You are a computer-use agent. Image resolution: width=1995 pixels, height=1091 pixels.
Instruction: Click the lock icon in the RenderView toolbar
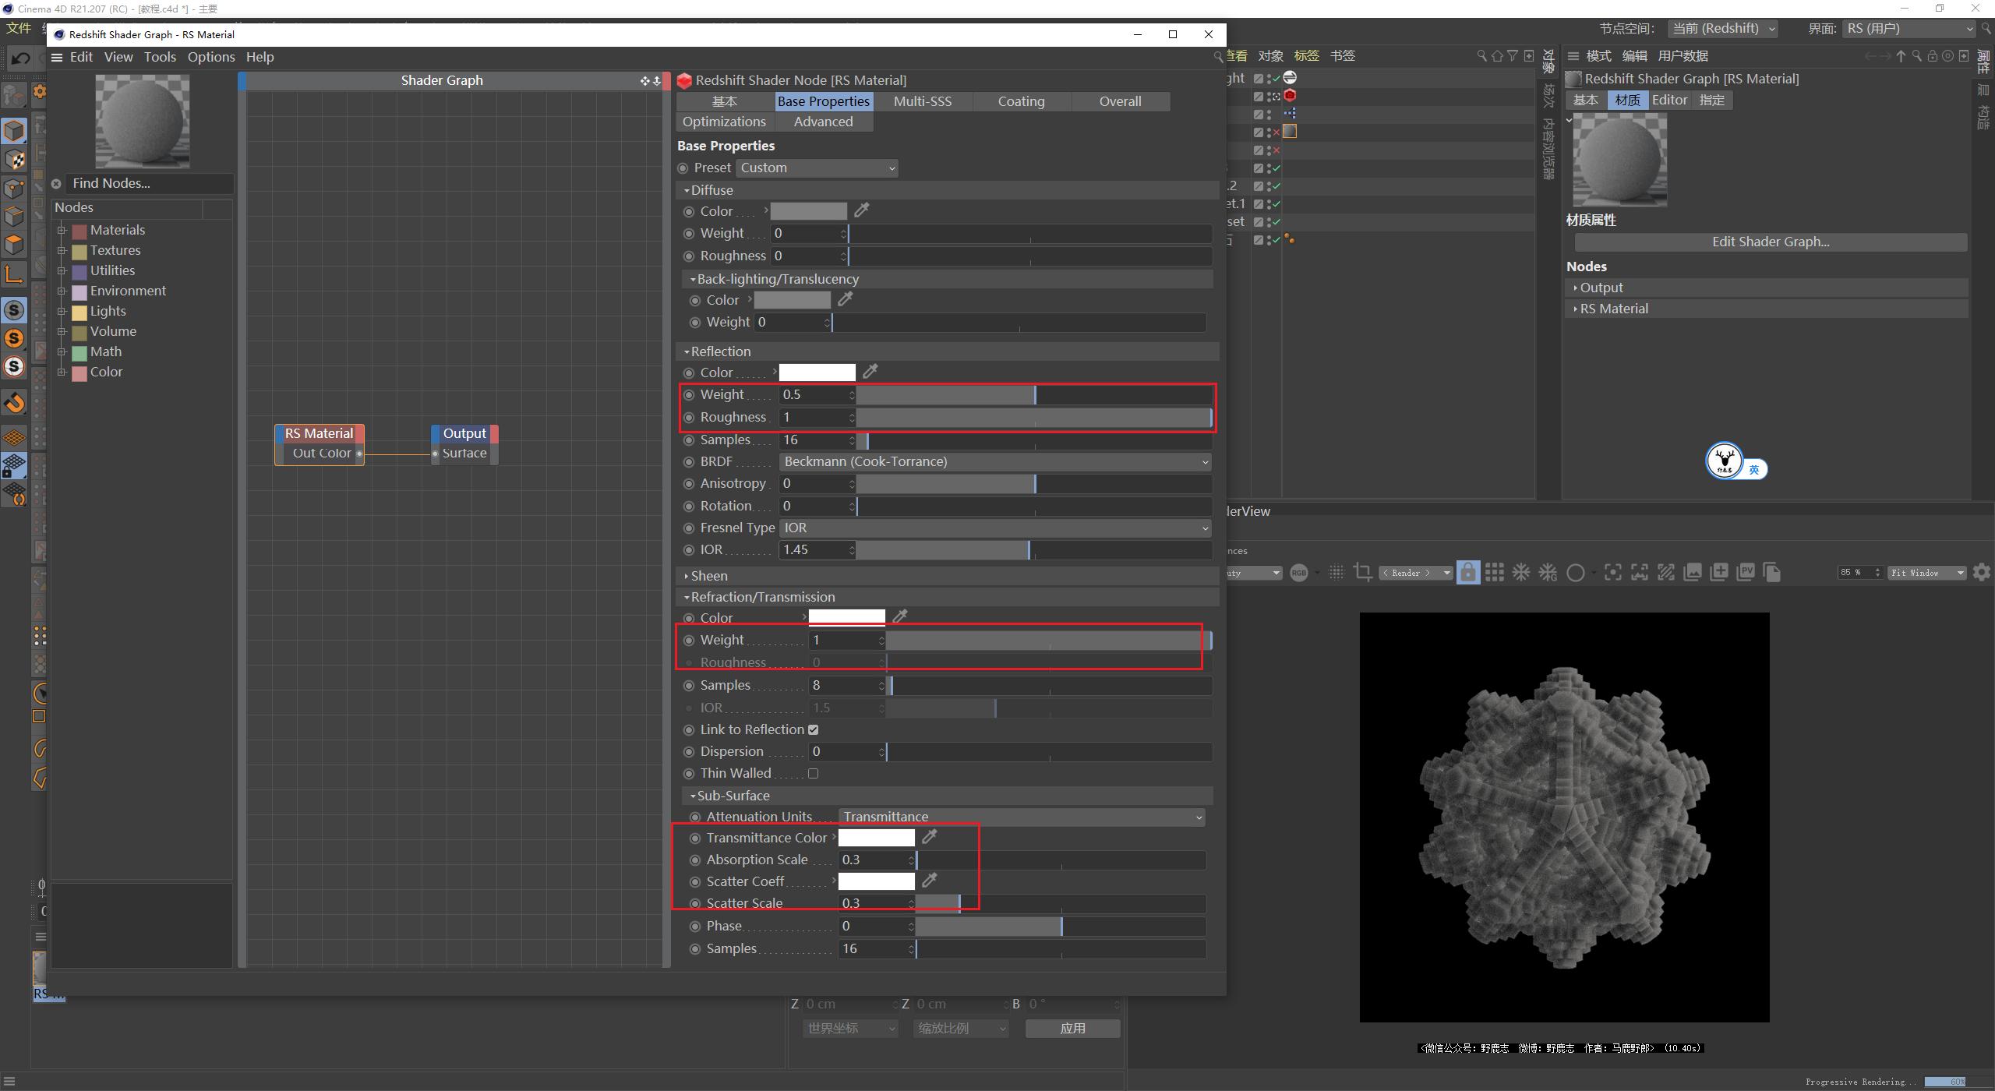tap(1468, 572)
